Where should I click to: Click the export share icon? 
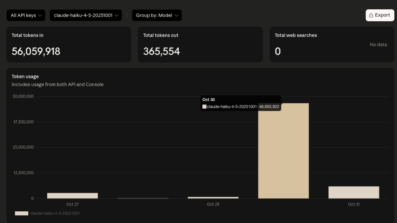[x=371, y=15]
